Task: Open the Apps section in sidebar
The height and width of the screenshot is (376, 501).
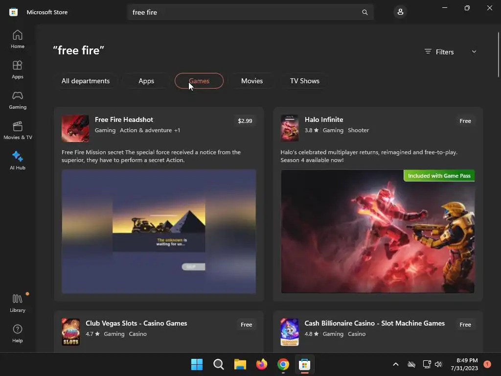Action: pos(18,70)
